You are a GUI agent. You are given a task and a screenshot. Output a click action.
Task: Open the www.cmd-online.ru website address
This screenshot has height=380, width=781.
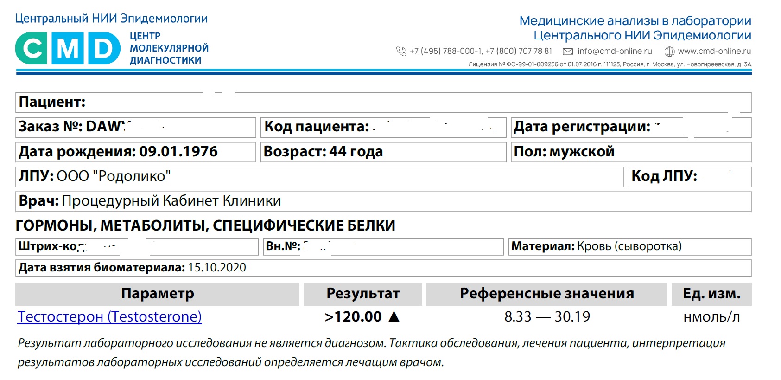[x=714, y=51]
